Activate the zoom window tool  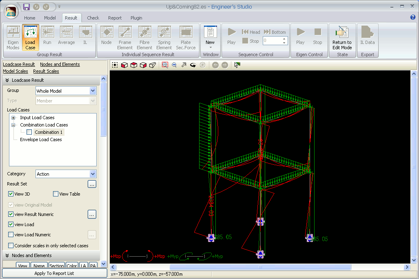165,65
